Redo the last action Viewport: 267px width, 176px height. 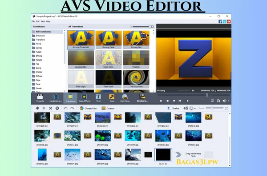(x=72, y=108)
